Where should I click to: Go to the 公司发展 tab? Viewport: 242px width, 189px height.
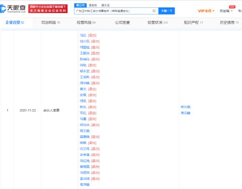pos(122,23)
